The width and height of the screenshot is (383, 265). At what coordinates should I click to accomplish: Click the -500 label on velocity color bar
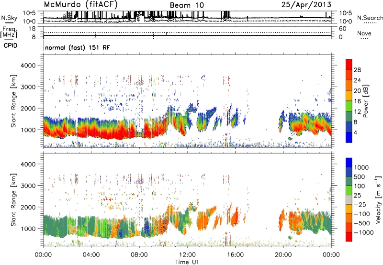[x=362, y=223]
